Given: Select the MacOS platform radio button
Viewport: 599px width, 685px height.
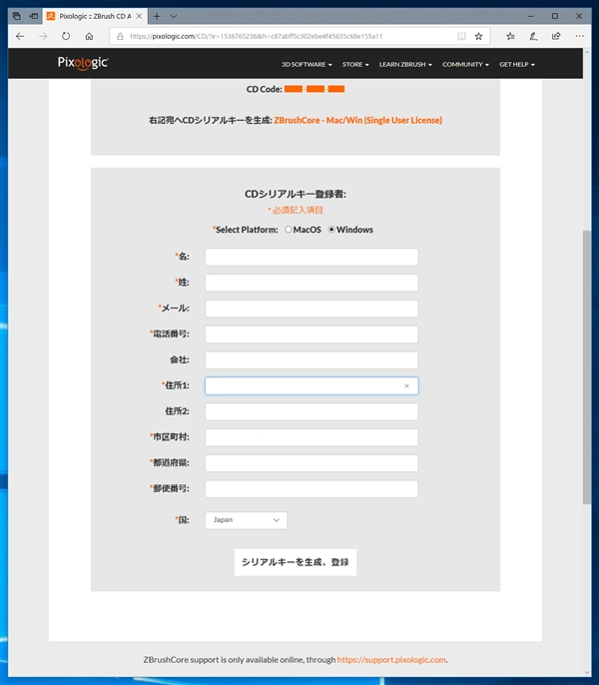Looking at the screenshot, I should click(x=288, y=230).
